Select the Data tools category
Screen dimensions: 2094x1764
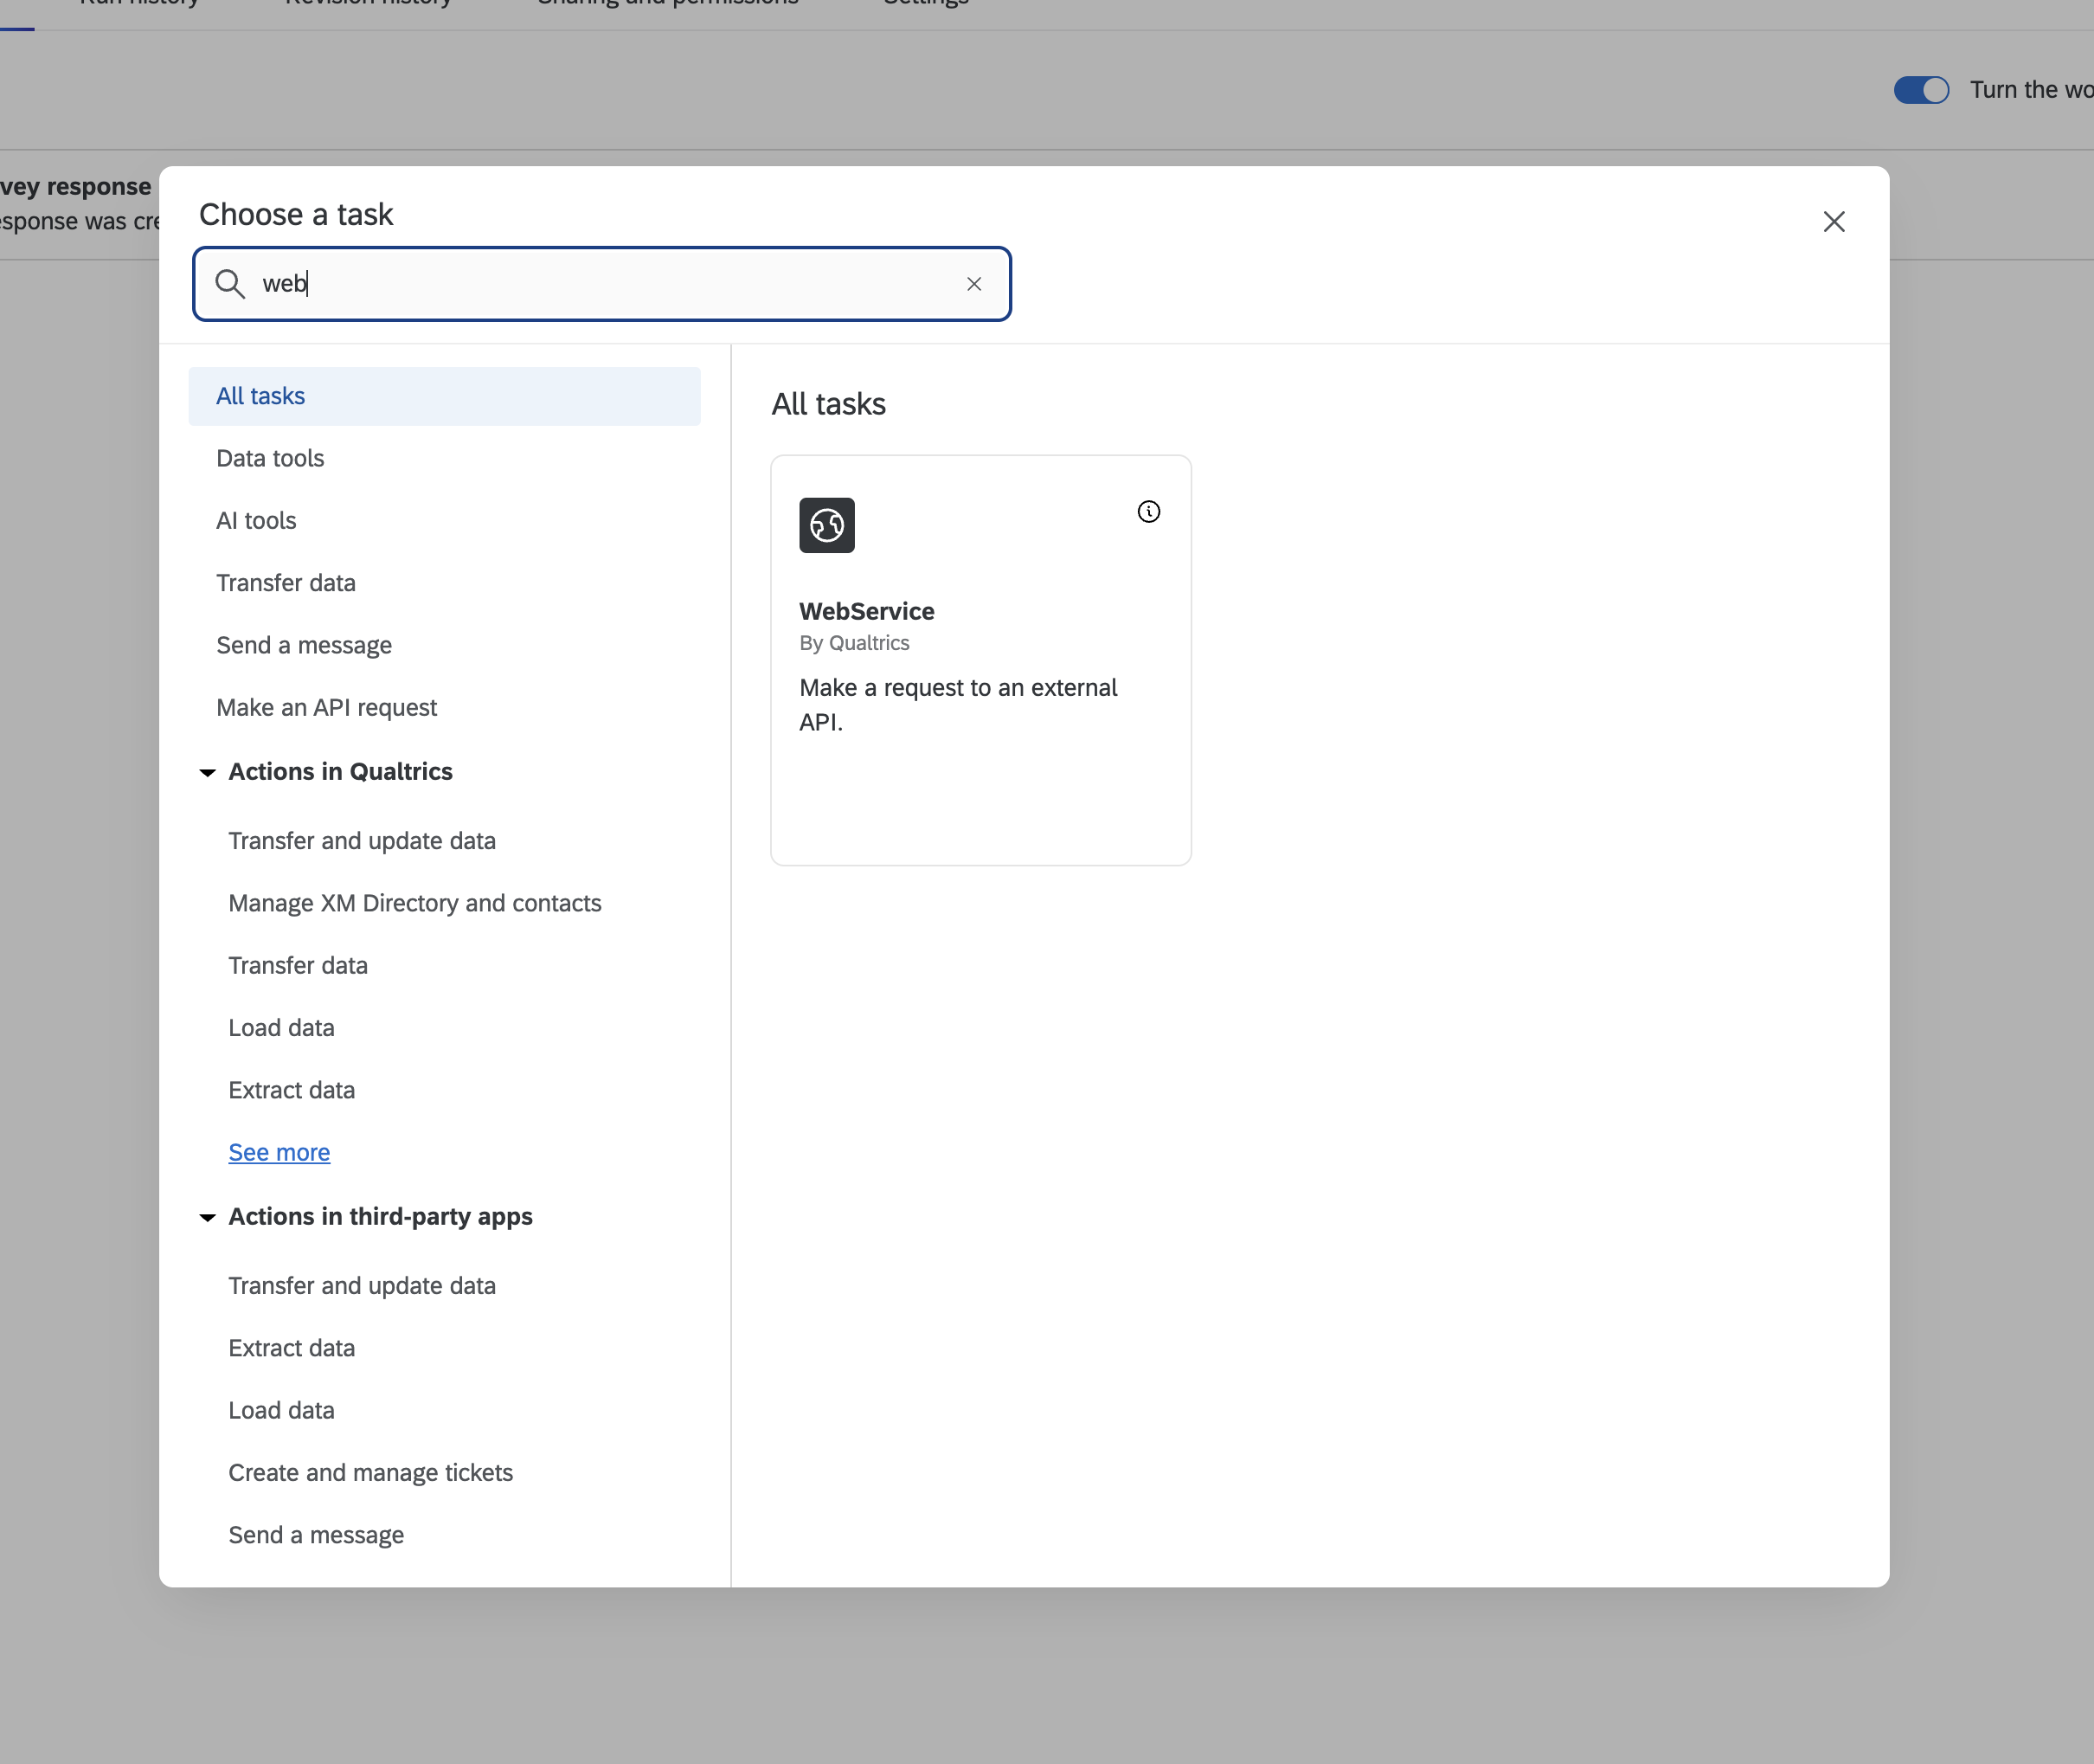(270, 458)
